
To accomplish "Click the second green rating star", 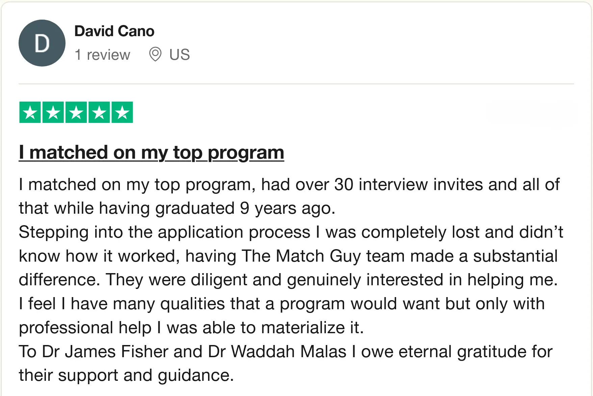I will tap(53, 112).
